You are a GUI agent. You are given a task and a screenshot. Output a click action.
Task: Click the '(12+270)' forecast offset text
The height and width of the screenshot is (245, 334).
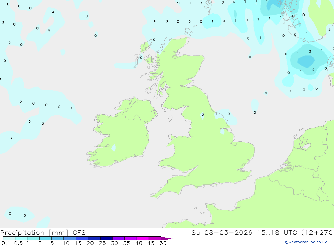tap(318, 233)
